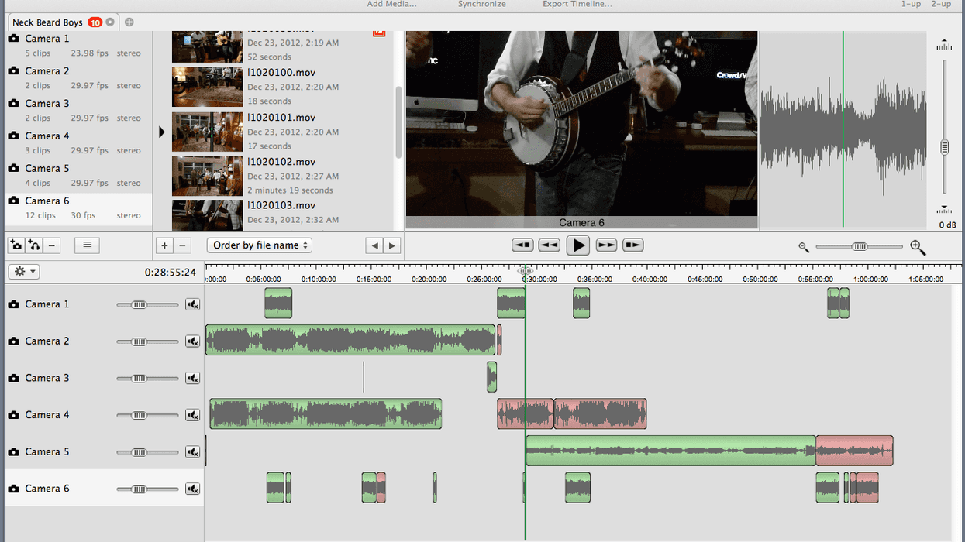
Task: Adjust the Camera 5 track volume slider
Action: pos(147,452)
